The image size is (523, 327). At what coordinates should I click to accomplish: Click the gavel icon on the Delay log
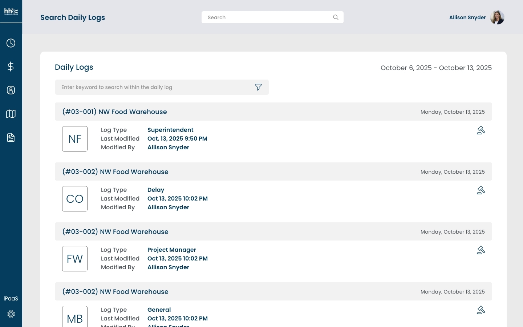[481, 190]
